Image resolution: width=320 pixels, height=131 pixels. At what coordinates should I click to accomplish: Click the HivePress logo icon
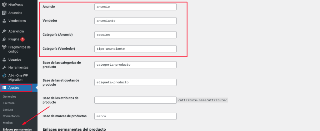point(4,5)
